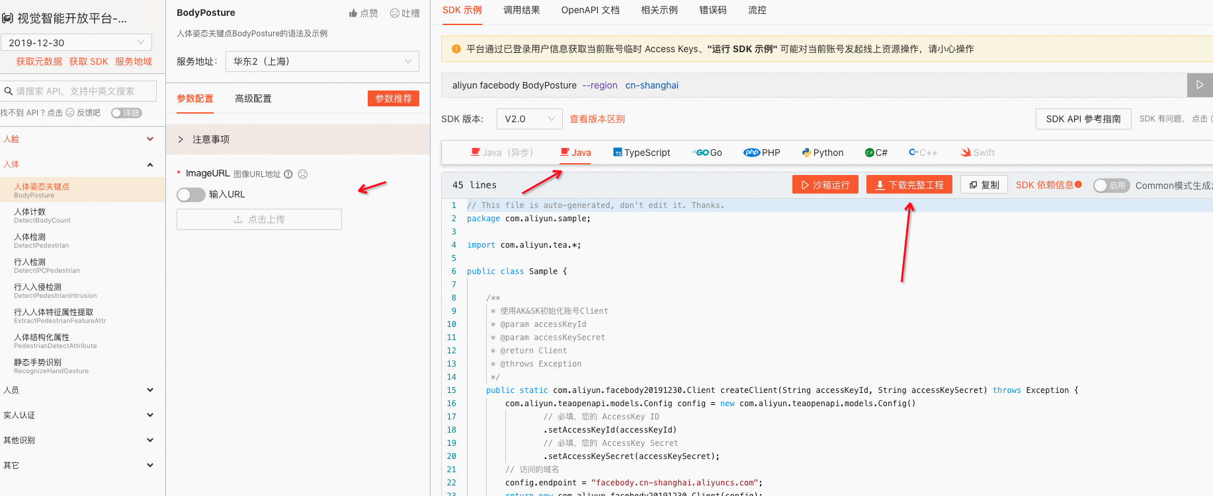Select 人体计数 DetectBodyCount API
1213x496 pixels.
82,215
